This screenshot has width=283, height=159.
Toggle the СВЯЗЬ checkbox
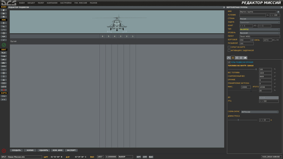point(252,40)
